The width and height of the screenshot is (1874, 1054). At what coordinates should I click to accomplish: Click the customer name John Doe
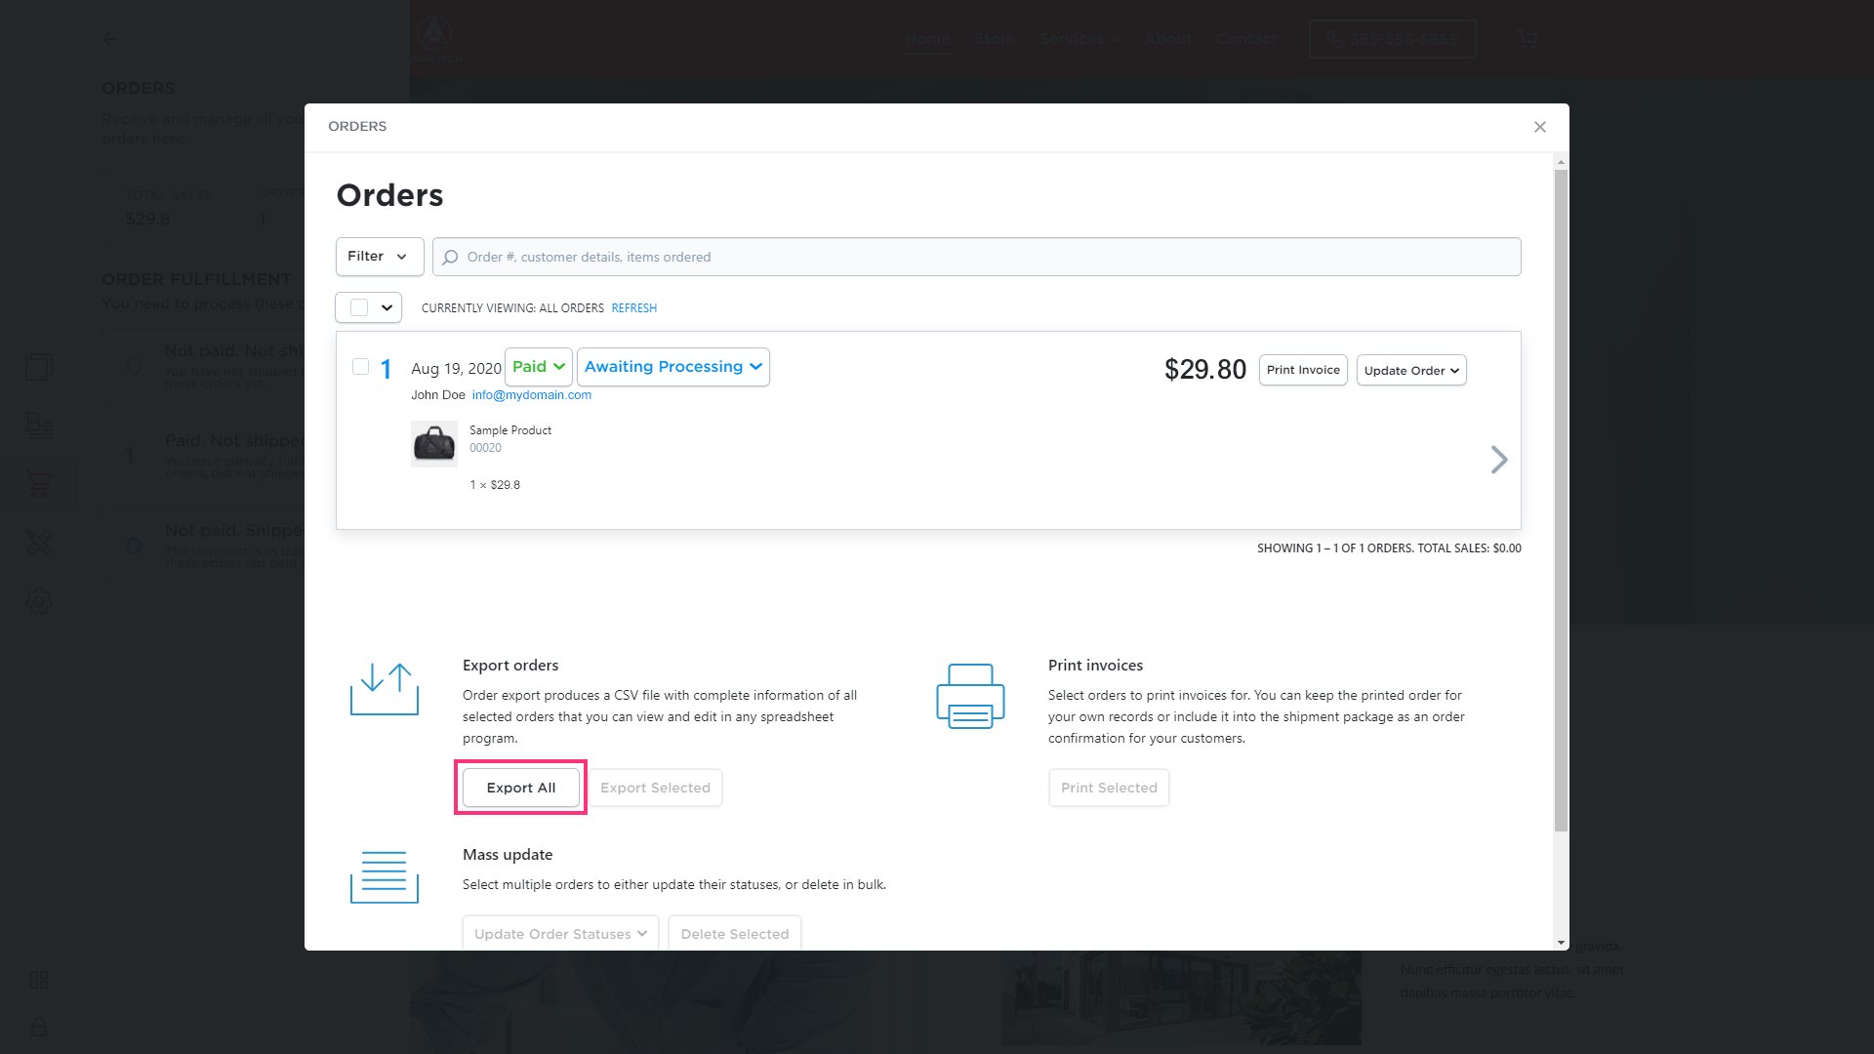point(438,395)
